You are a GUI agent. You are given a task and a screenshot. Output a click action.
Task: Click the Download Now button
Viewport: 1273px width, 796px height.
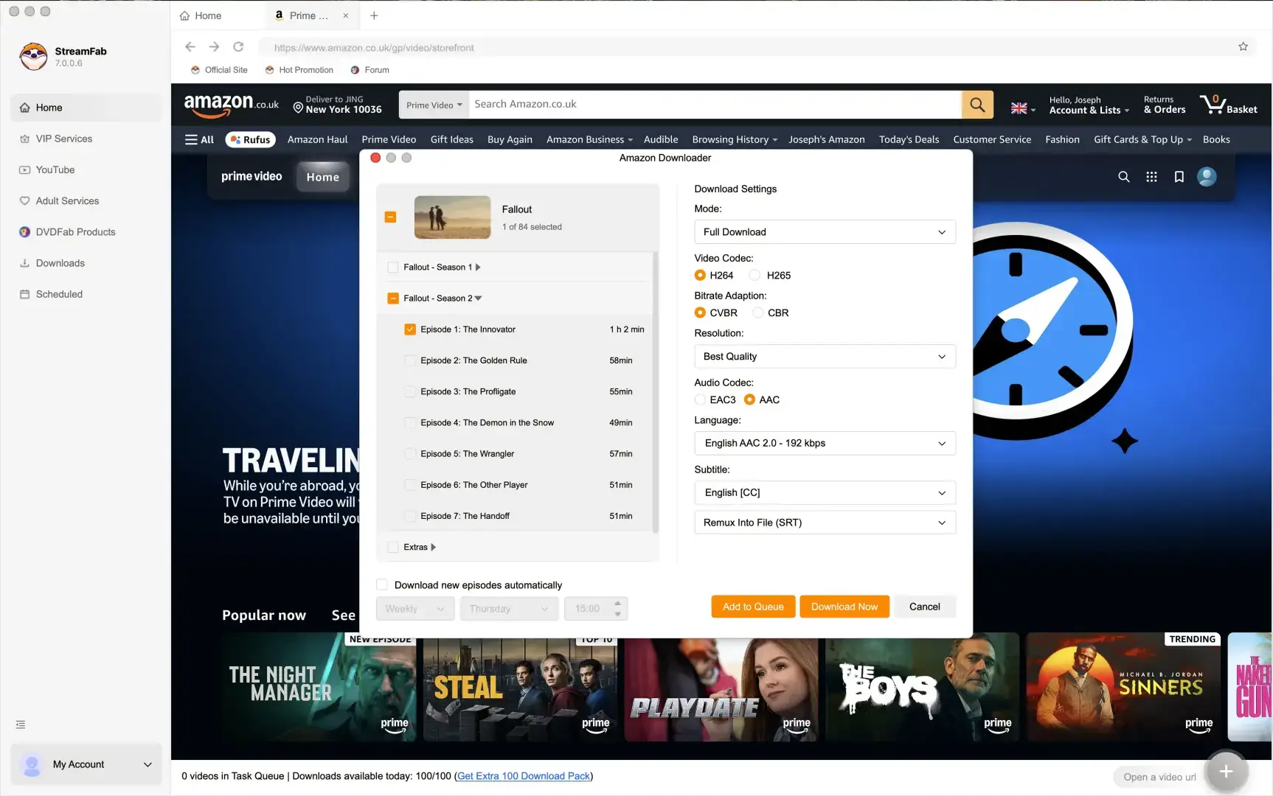[x=844, y=607]
